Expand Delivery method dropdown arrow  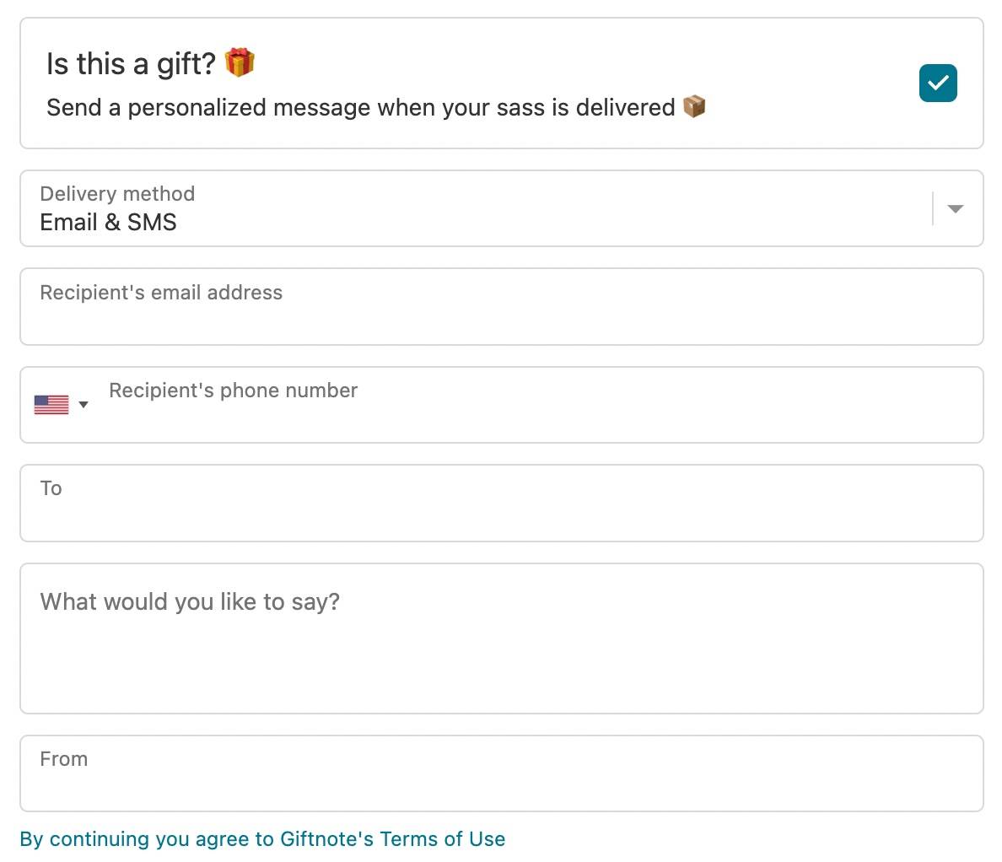tap(956, 208)
